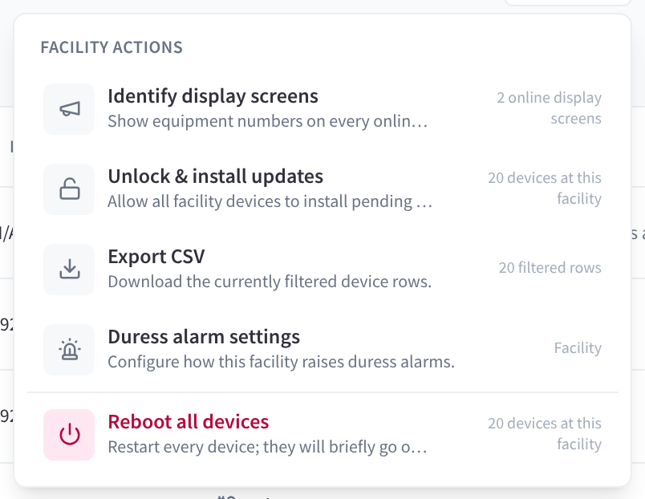This screenshot has width=645, height=499.
Task: Click '20 devices at this facility' beside Reboot
Action: pyautogui.click(x=545, y=433)
